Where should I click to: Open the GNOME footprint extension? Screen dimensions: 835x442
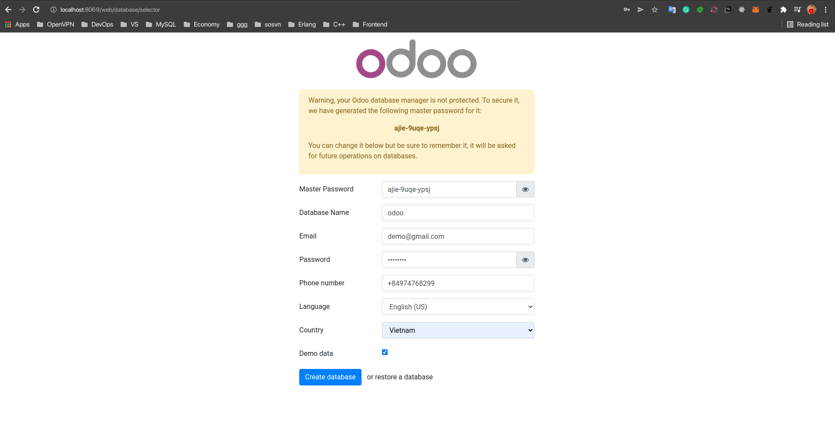pyautogui.click(x=770, y=10)
